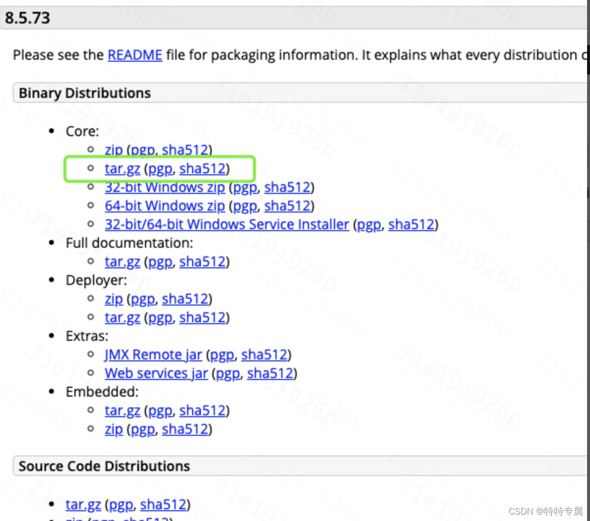Viewport: 590px width, 521px height.
Task: Open sha512 checksum for Embedded zip
Action: pos(185,429)
